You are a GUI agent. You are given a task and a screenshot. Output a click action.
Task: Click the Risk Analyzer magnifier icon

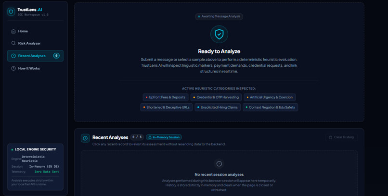coord(13,43)
